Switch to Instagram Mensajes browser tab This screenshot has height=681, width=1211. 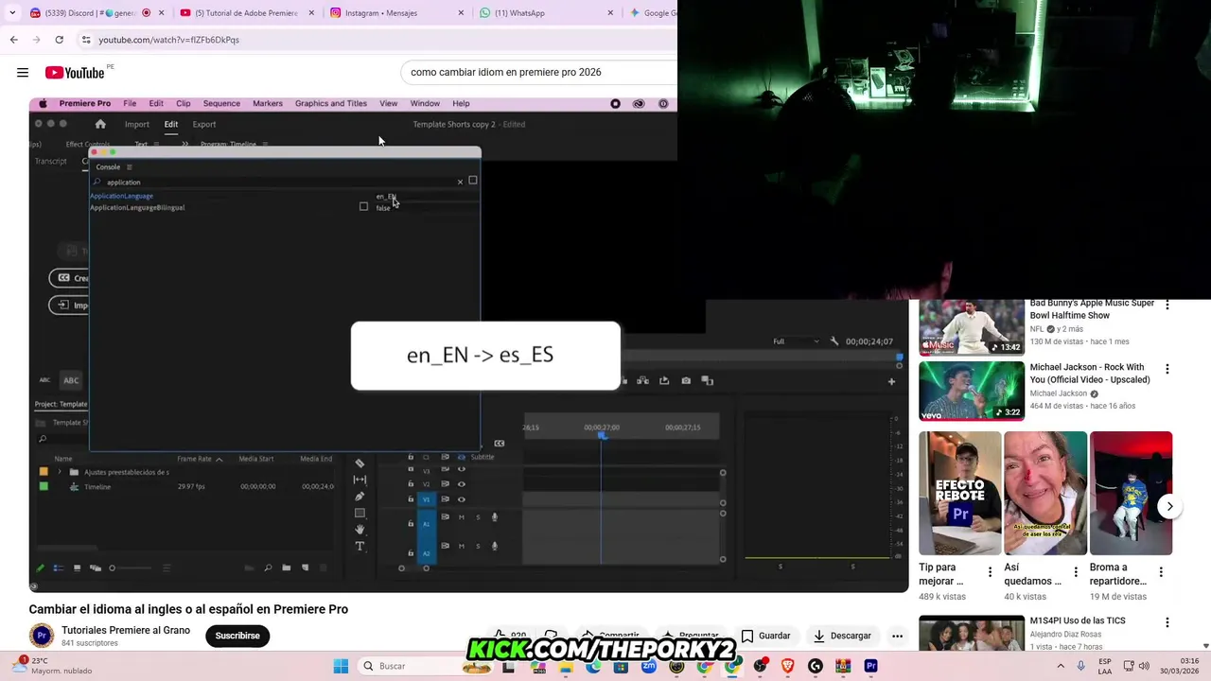[395, 13]
